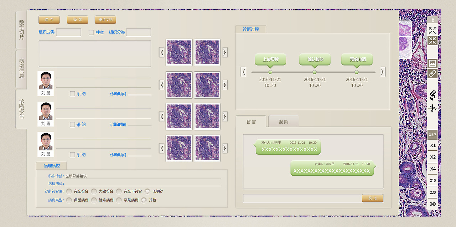The height and width of the screenshot is (227, 456).
Task: Click the collapse view icon
Action: (x=432, y=41)
